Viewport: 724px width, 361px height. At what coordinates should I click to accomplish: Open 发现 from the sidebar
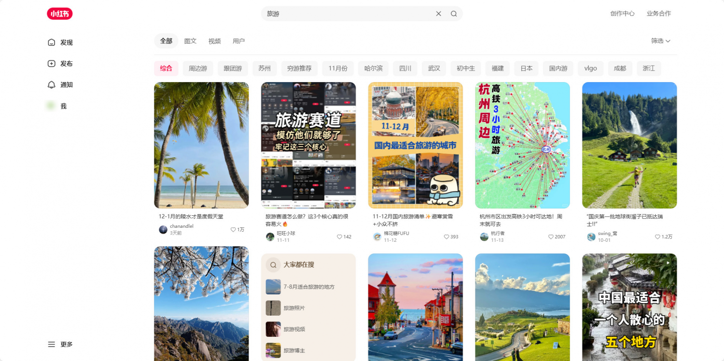60,42
